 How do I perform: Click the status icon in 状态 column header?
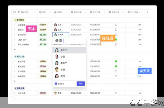[40, 12]
